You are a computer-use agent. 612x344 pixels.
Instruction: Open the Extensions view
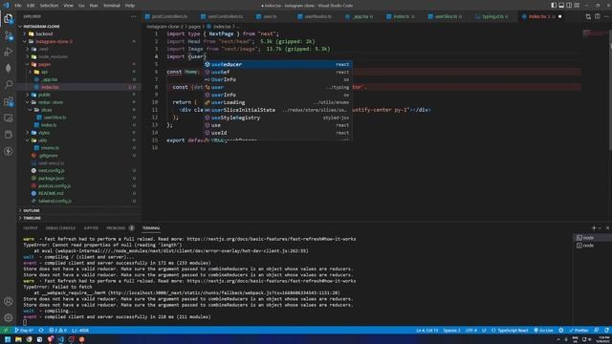[x=9, y=101]
